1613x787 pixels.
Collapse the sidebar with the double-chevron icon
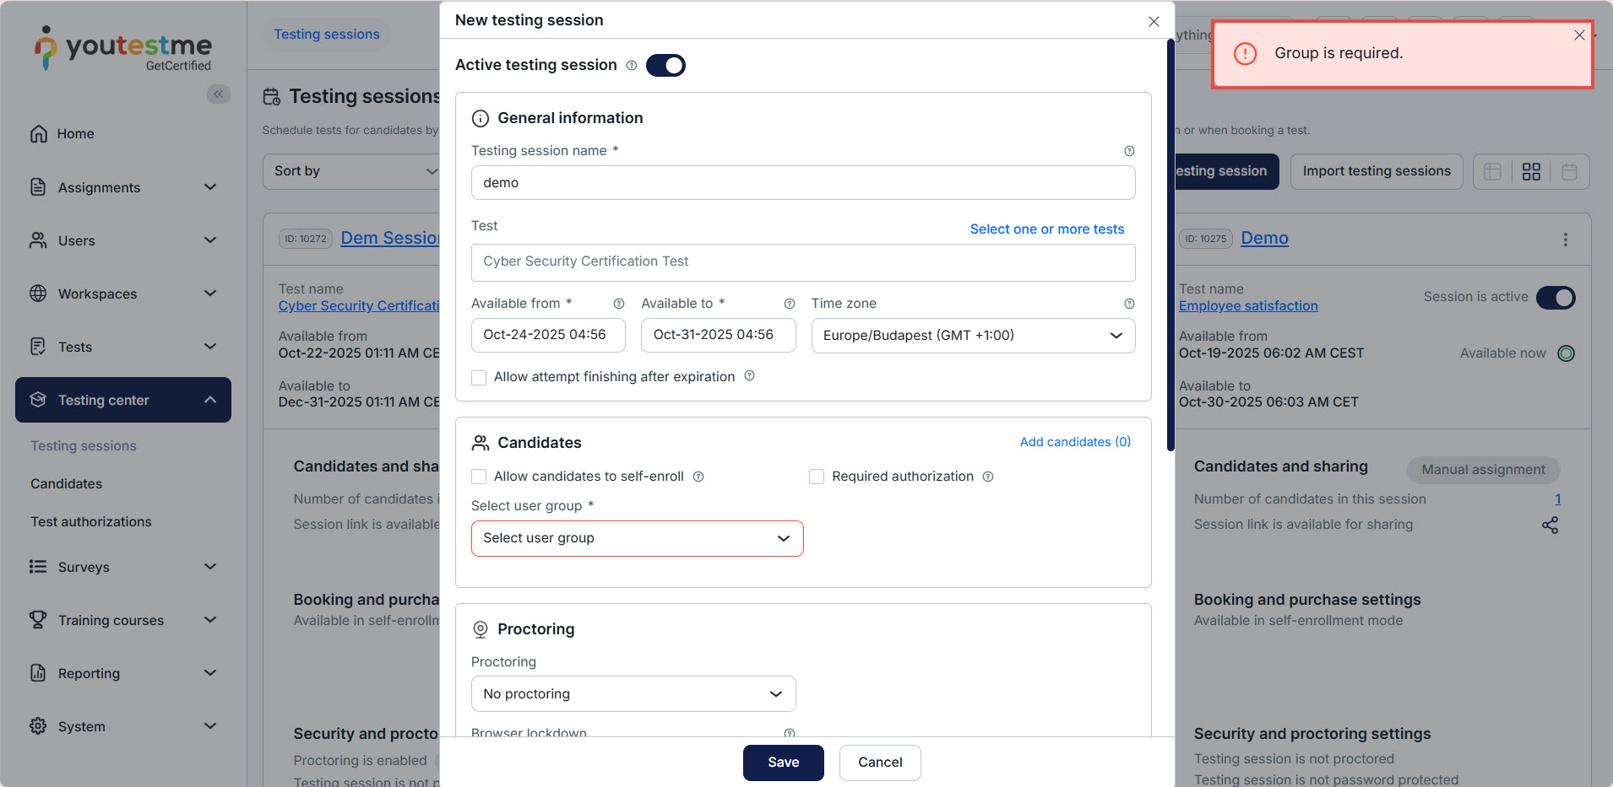[x=219, y=94]
